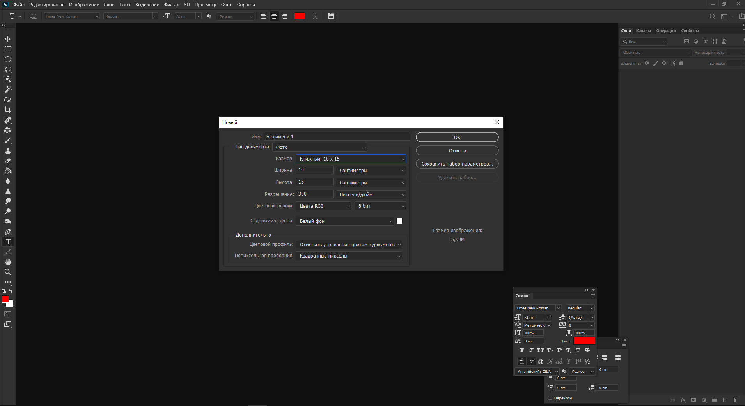Toggle underline in the Символ panel
The height and width of the screenshot is (406, 745).
(578, 351)
